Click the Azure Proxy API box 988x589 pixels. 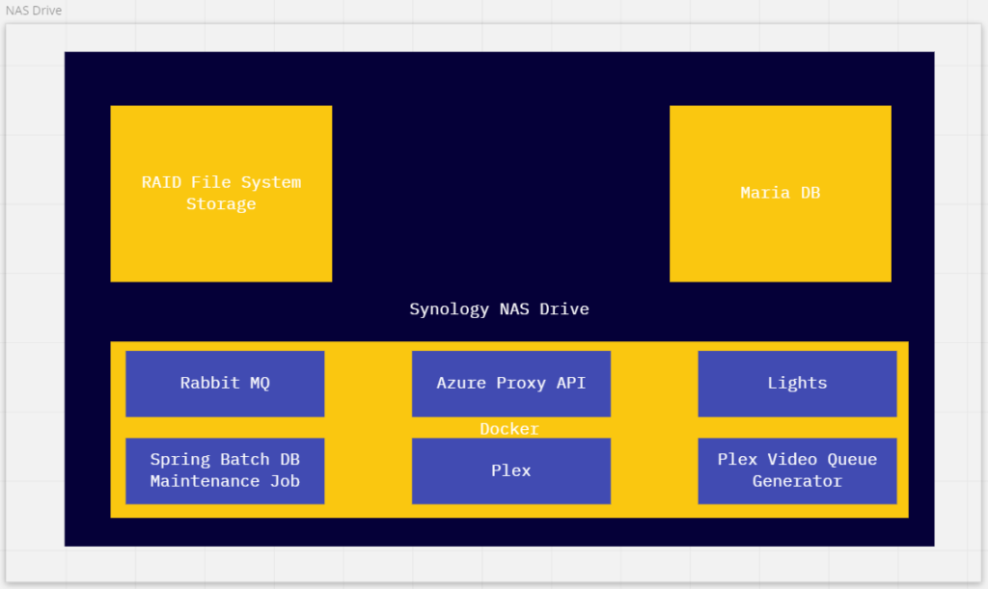click(510, 384)
